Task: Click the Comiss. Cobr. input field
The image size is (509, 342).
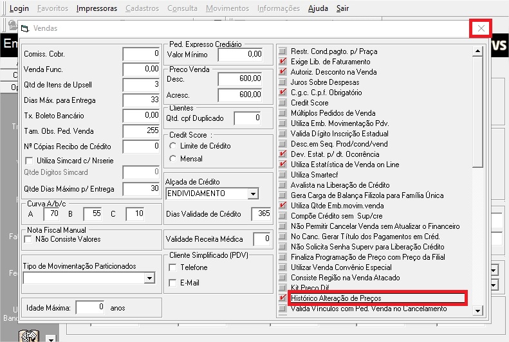Action: tap(141, 54)
